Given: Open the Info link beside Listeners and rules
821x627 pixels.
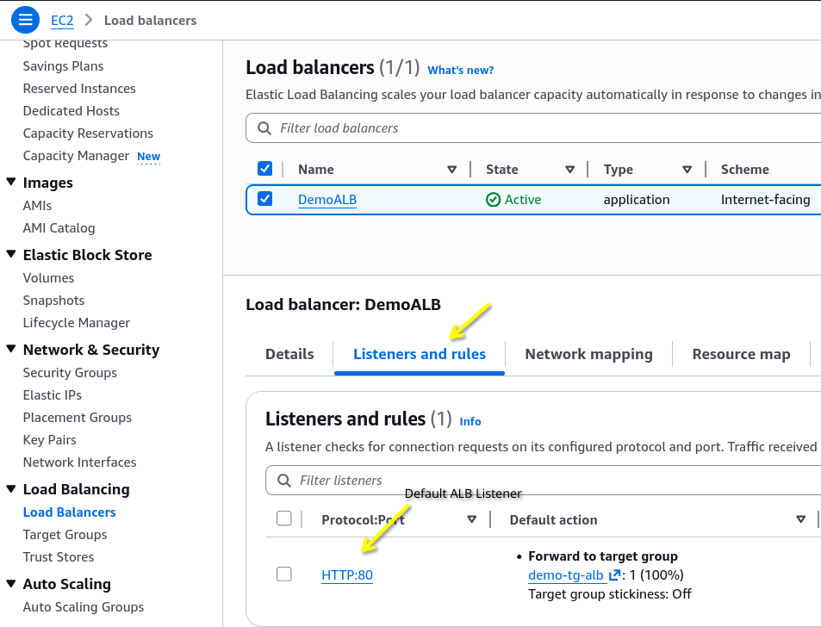Looking at the screenshot, I should coord(470,421).
